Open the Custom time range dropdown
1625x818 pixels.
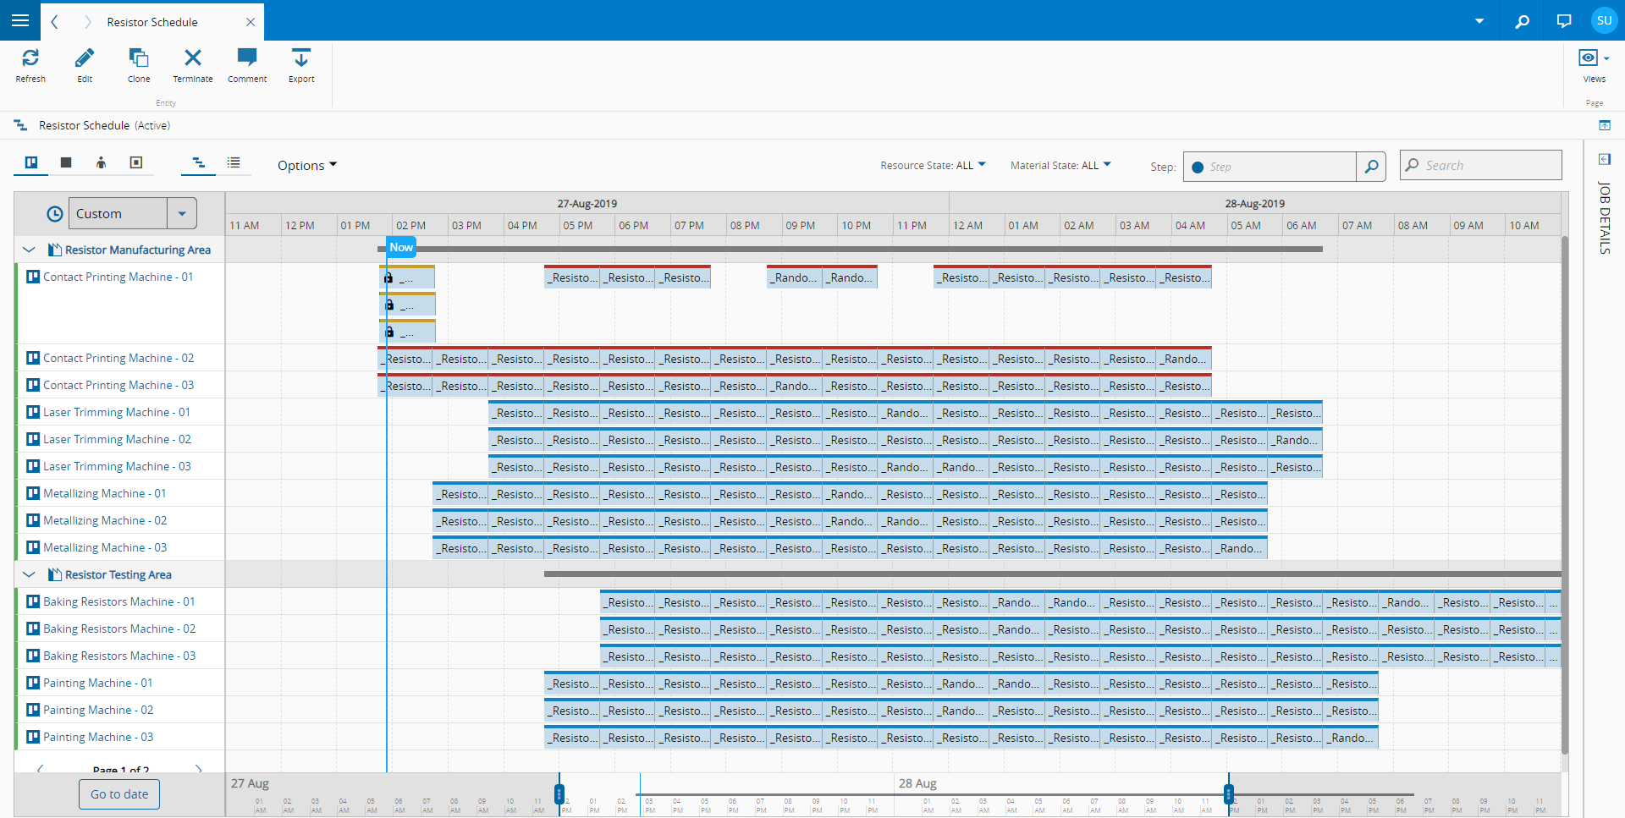[x=182, y=214]
